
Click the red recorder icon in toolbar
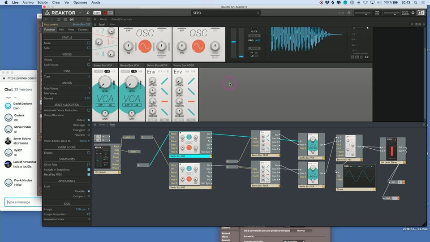[105, 13]
